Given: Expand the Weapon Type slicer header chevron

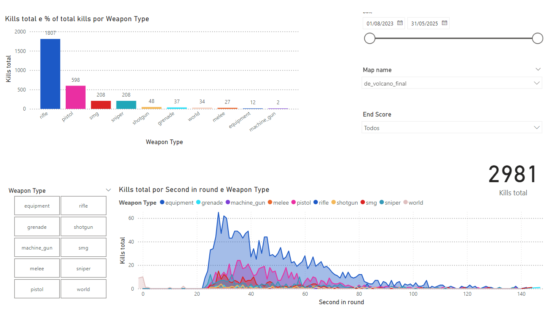Looking at the screenshot, I should [108, 191].
